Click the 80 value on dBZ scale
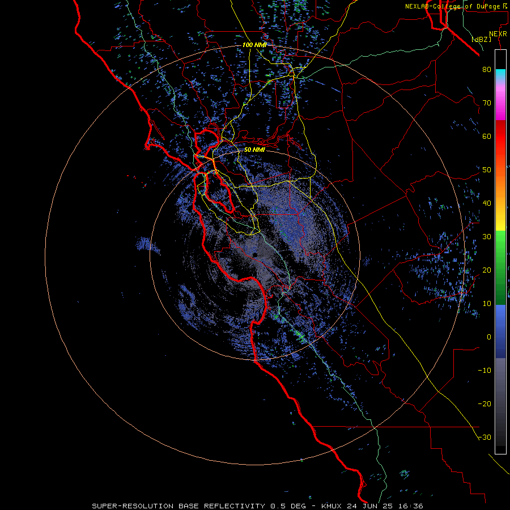Screen dimensions: 510x510 click(487, 70)
